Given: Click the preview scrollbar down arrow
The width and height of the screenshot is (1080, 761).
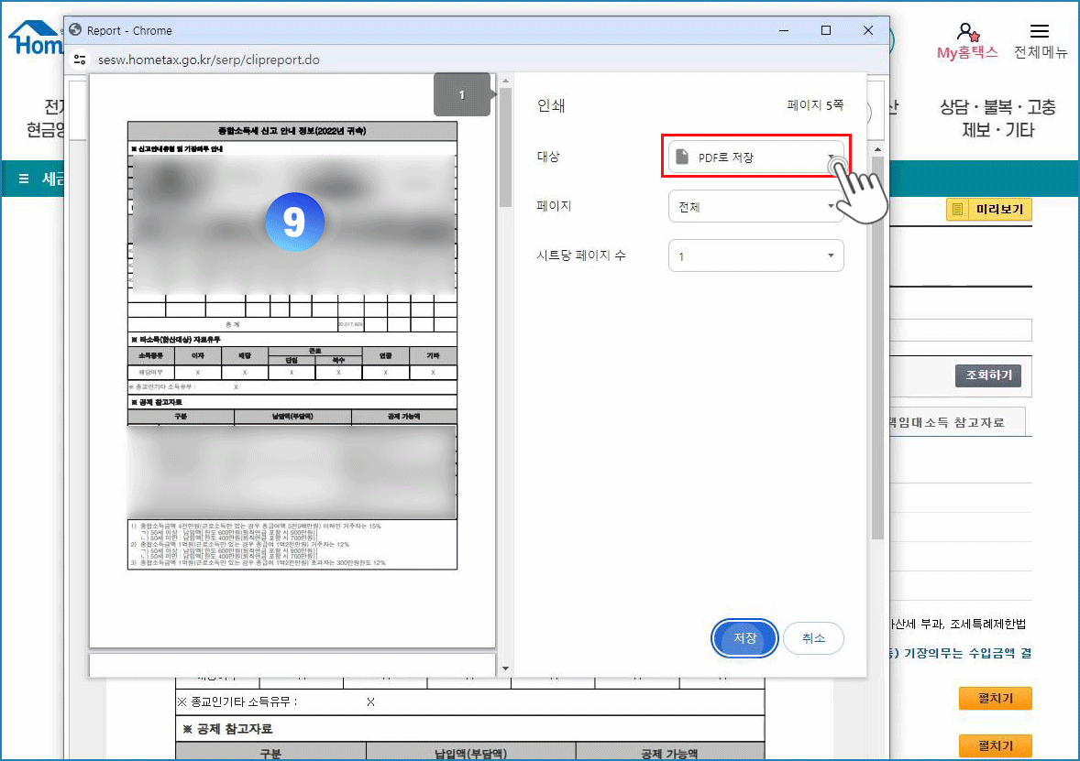Looking at the screenshot, I should coord(505,669).
